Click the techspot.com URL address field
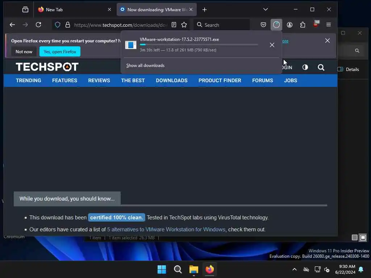This screenshot has width=371, height=278. pyautogui.click(x=121, y=25)
